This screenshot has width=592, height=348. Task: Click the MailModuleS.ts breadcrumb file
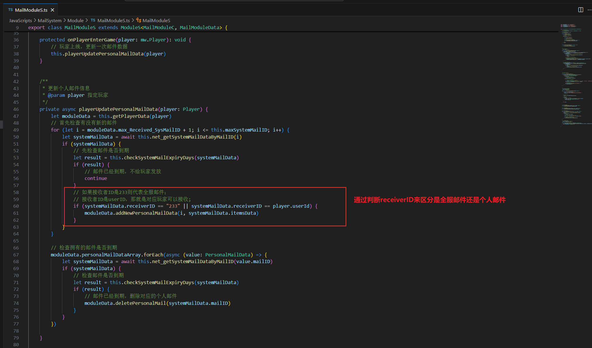[114, 20]
